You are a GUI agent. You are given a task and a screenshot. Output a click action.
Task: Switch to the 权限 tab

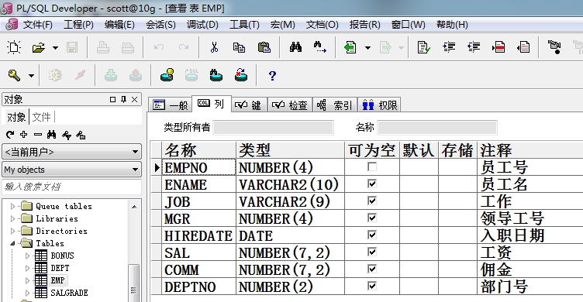pos(379,105)
